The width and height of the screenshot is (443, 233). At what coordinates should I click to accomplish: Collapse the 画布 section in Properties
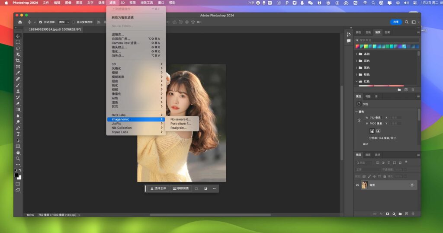tap(356, 112)
